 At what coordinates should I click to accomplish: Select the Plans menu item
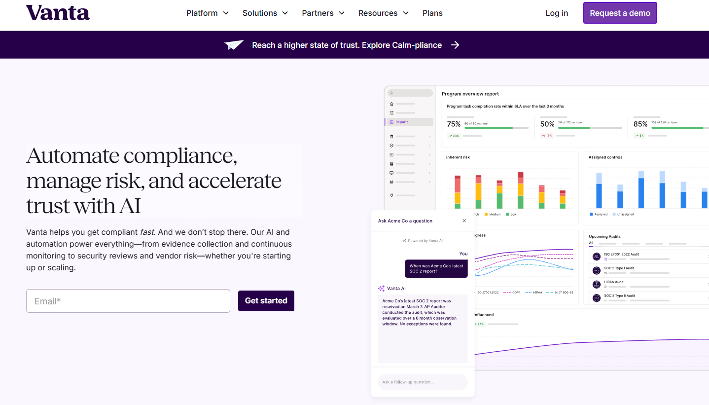coord(432,13)
